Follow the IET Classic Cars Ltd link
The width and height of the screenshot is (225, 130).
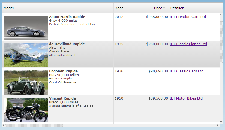click(x=187, y=71)
